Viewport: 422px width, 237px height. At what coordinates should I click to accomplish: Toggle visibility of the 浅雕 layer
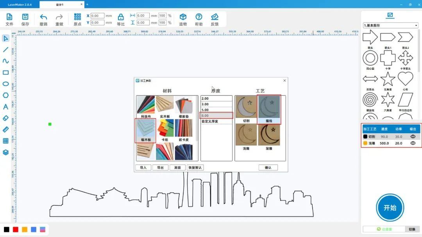point(412,143)
